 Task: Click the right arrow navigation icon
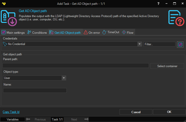[86, 119]
